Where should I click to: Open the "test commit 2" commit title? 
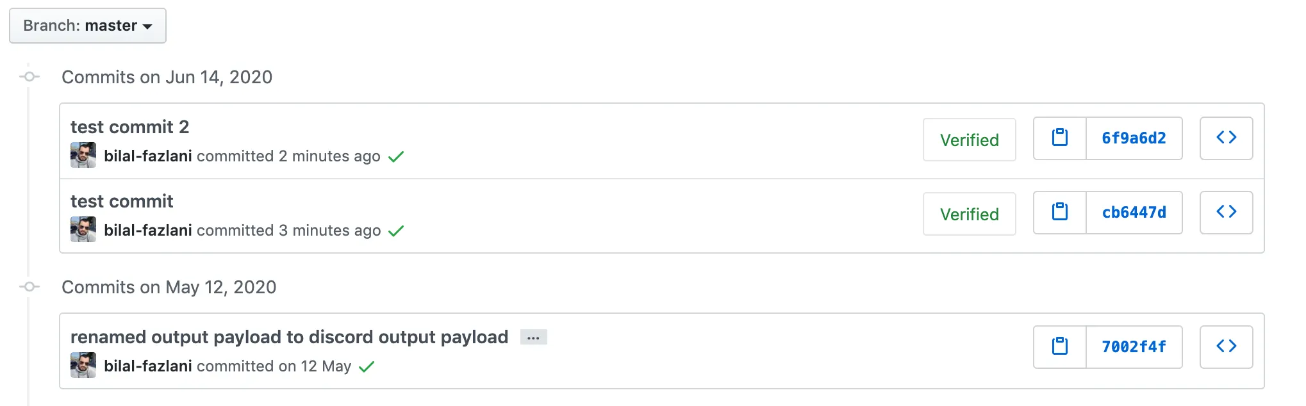(x=129, y=127)
